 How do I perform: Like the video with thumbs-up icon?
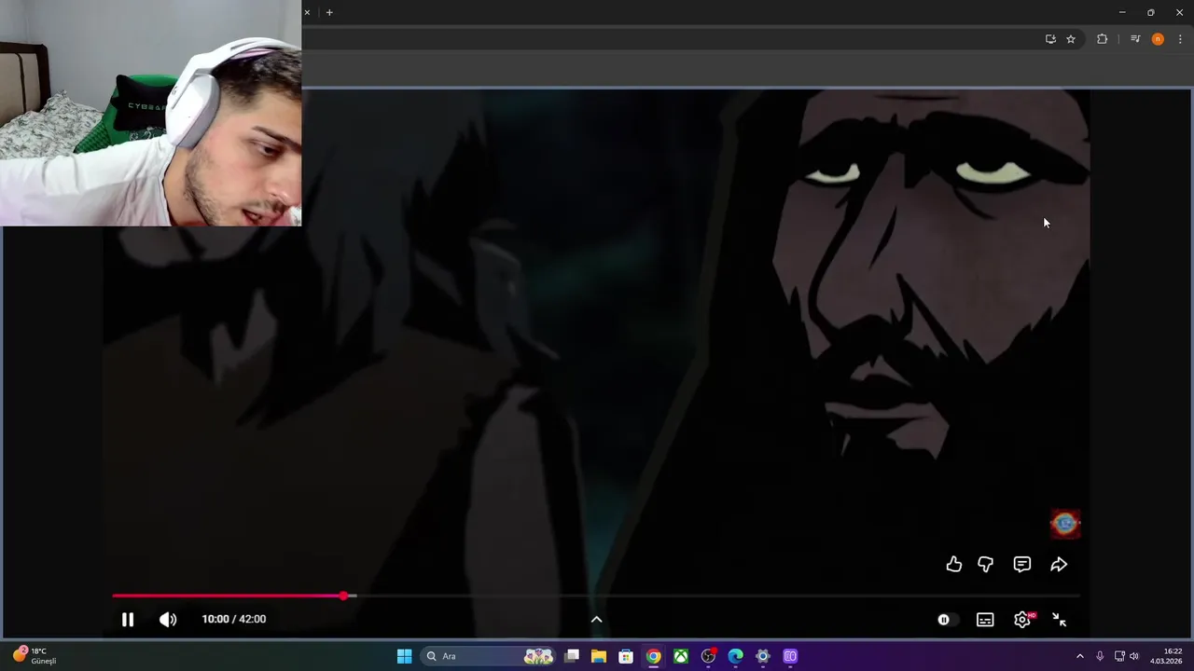tap(953, 564)
